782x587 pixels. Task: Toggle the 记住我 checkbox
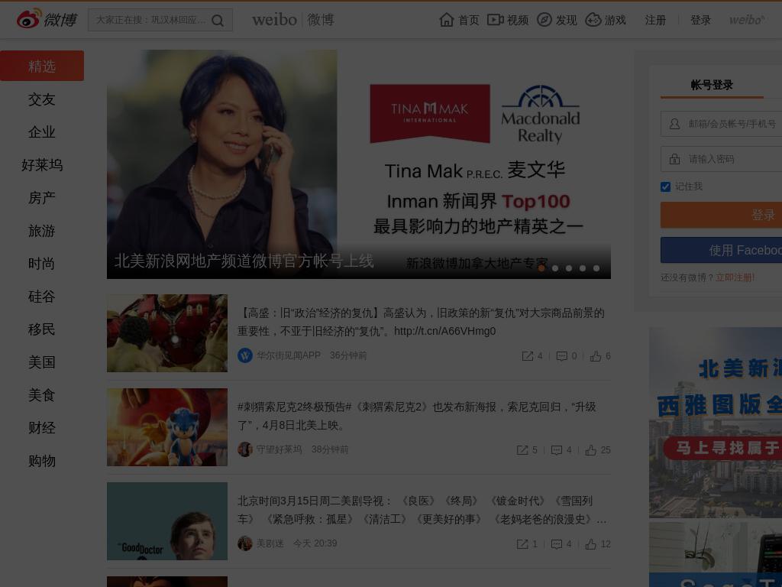(x=665, y=186)
